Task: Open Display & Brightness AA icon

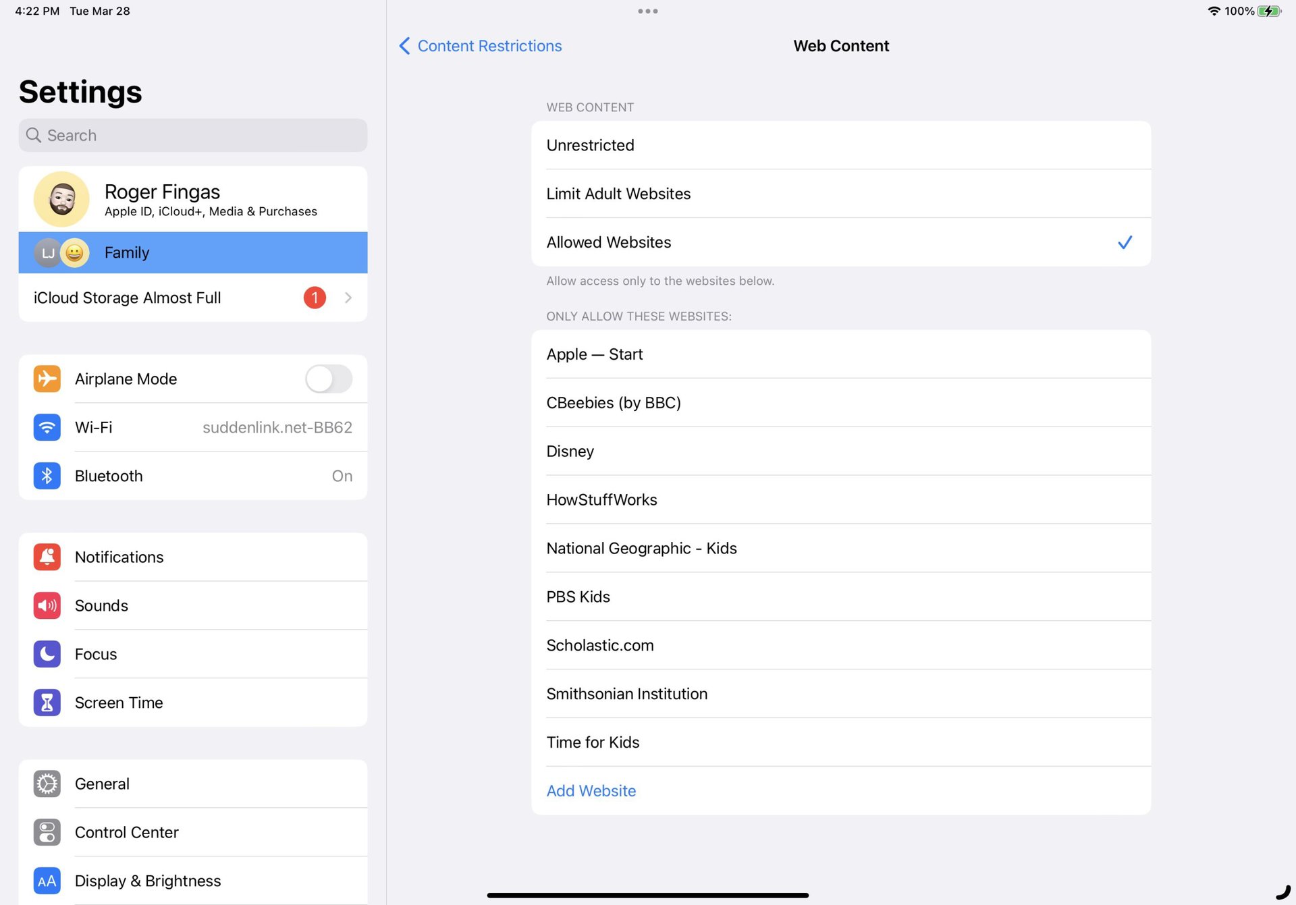Action: pos(47,881)
